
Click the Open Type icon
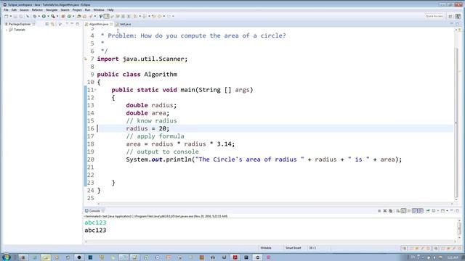click(x=79, y=16)
